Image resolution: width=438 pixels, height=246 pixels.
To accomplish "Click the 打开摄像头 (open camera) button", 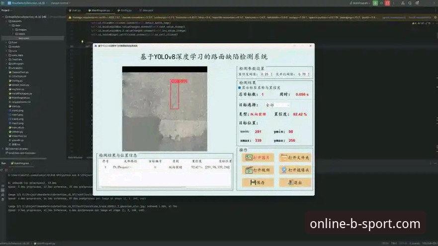I will tap(295, 170).
